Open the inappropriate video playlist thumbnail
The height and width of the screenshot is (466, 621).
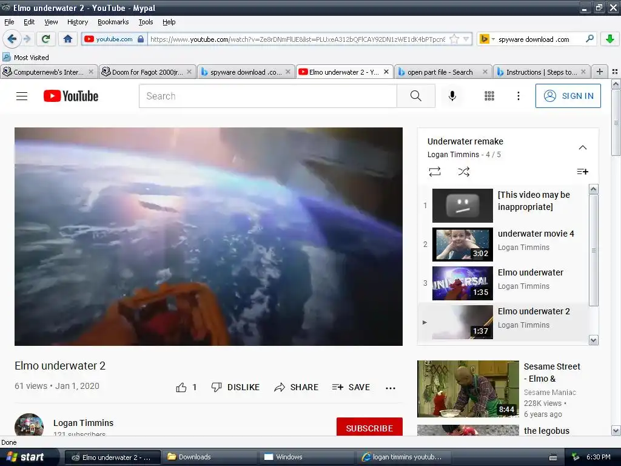coord(463,205)
